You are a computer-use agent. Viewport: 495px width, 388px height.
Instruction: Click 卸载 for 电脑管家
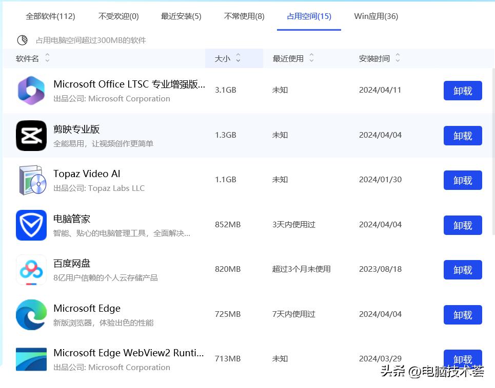point(463,225)
